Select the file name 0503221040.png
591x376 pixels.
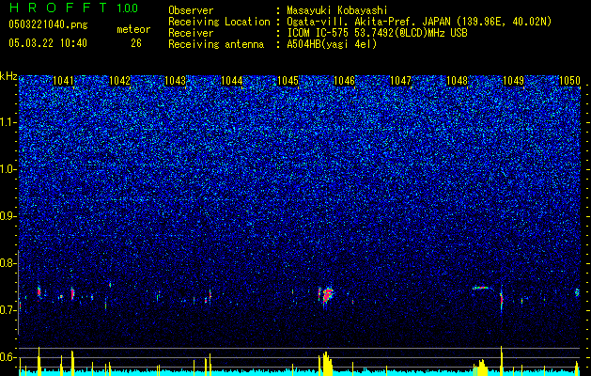coord(48,25)
